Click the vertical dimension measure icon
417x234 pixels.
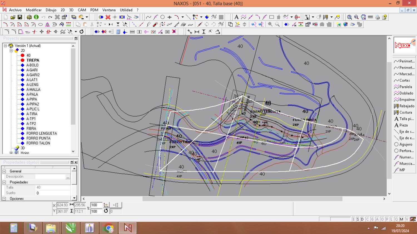(204, 32)
